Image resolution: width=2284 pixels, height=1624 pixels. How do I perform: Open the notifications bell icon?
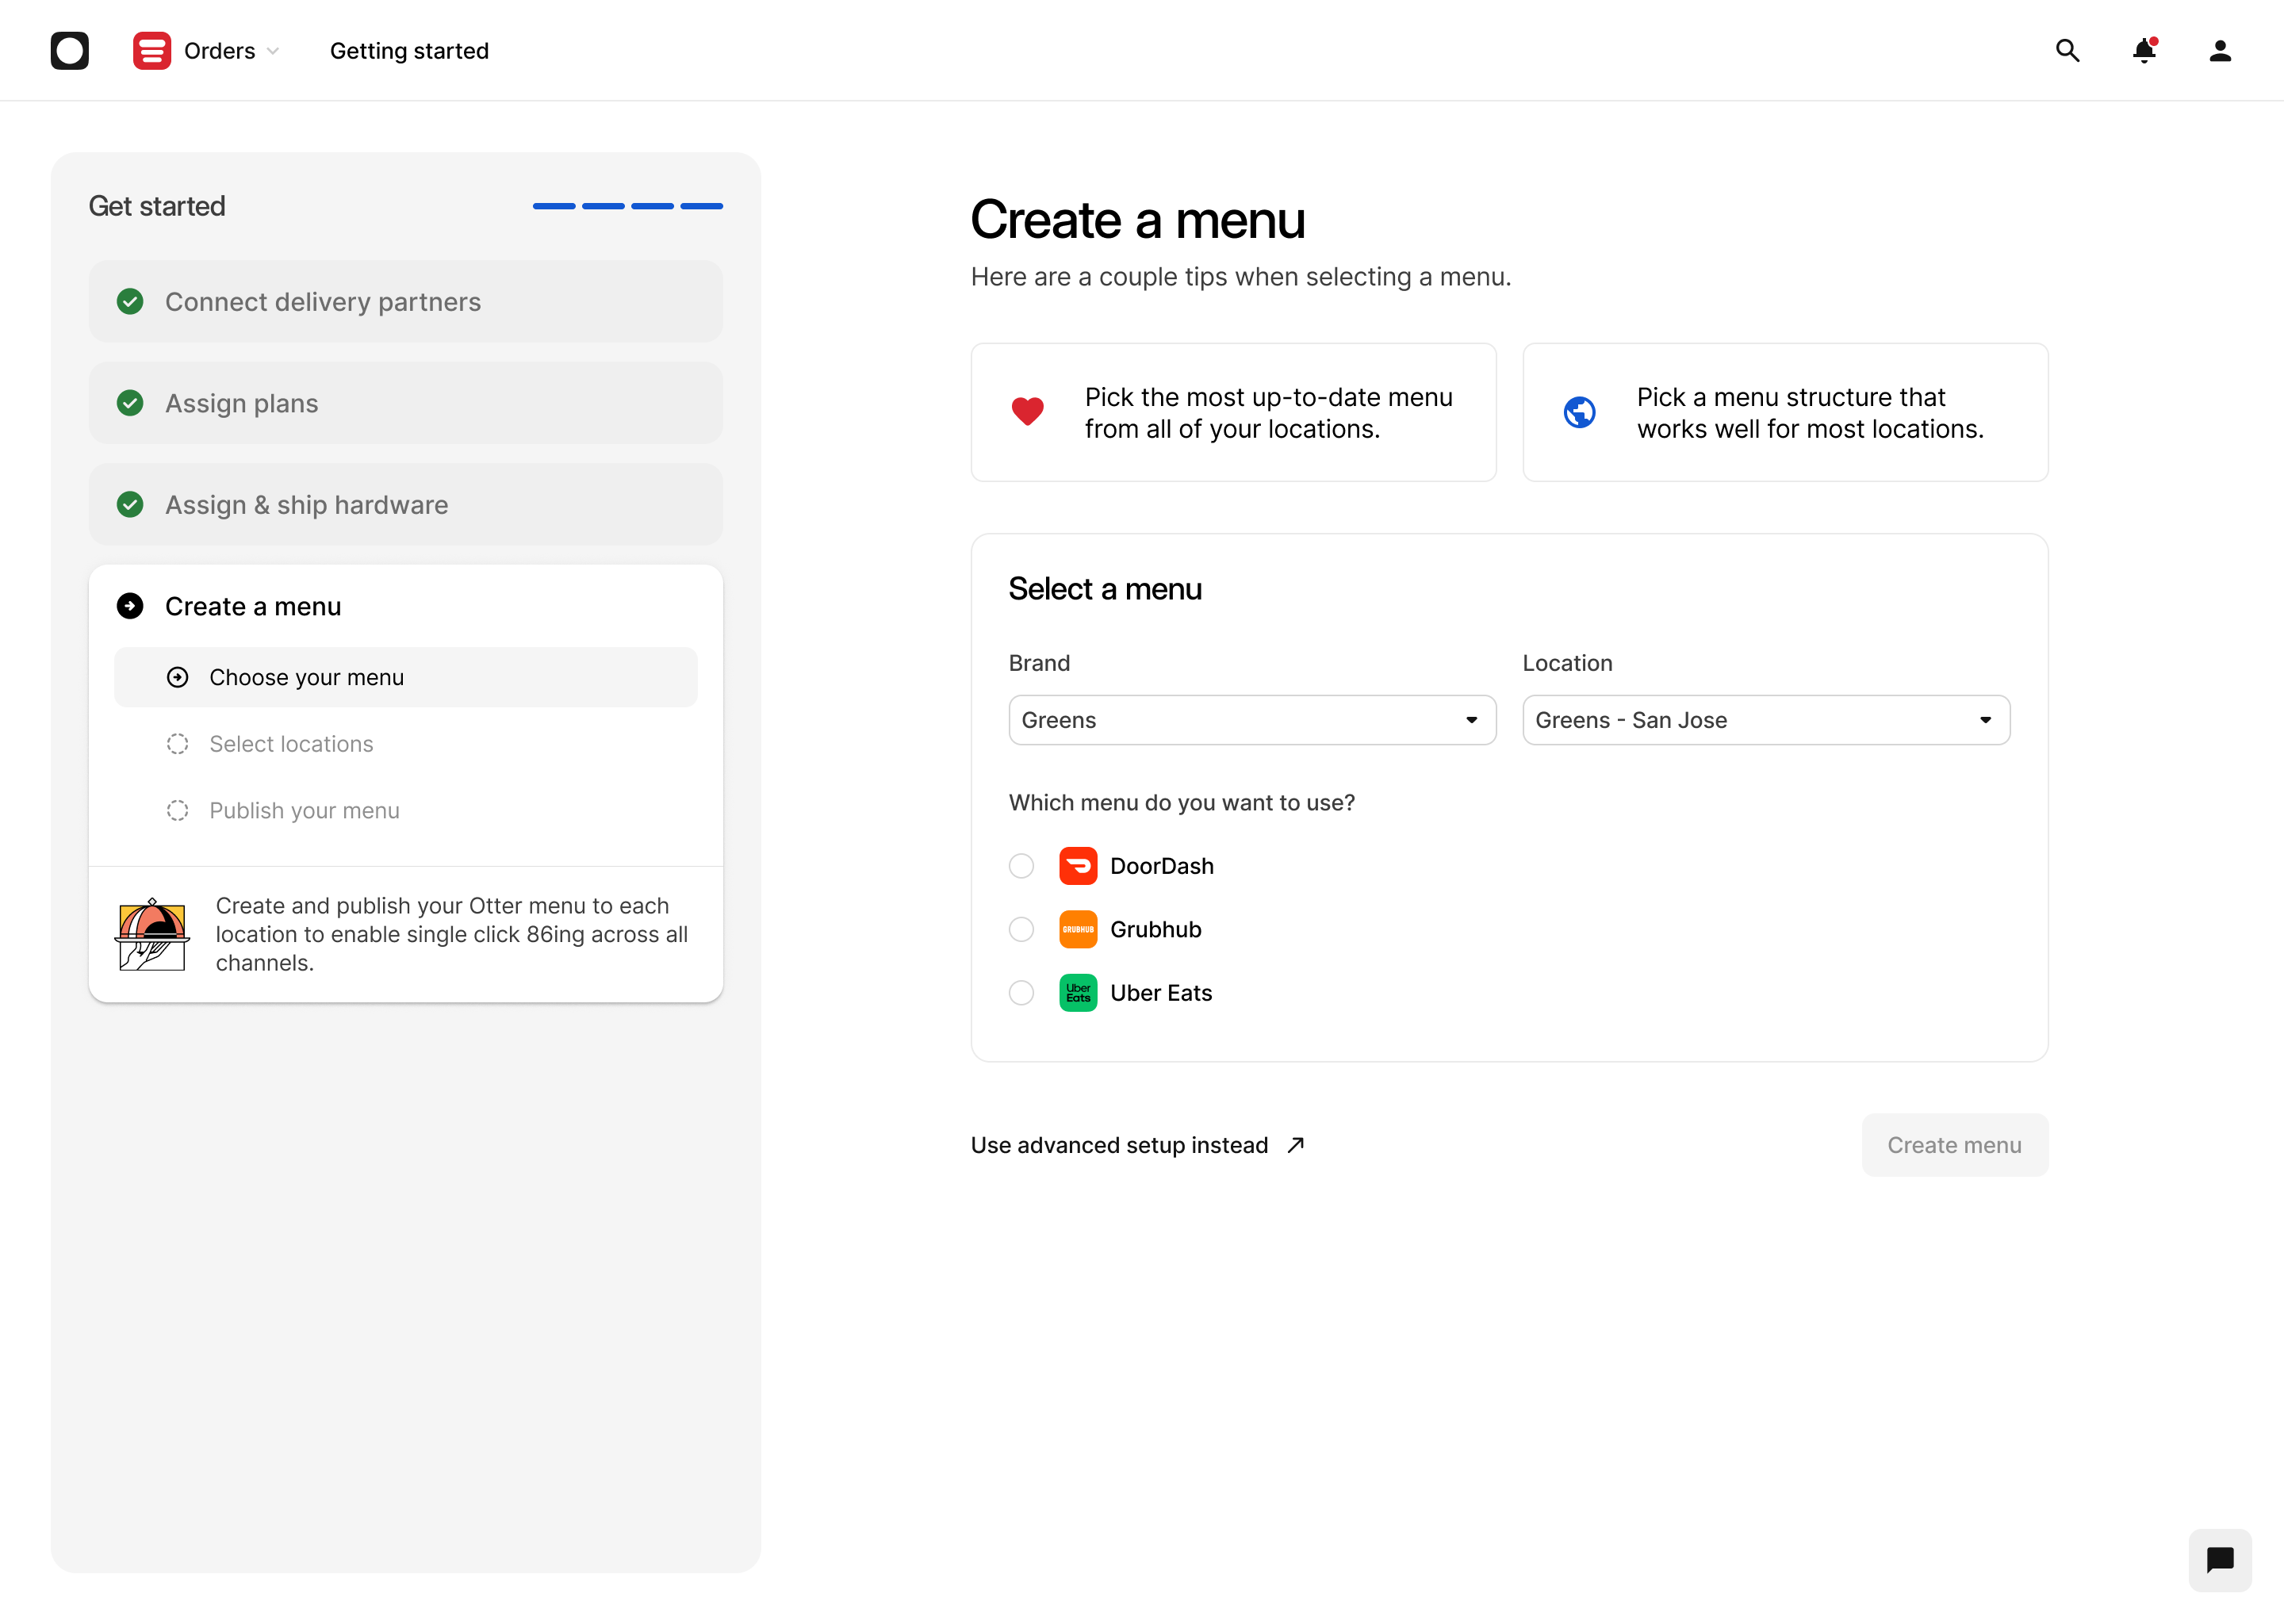click(2143, 50)
